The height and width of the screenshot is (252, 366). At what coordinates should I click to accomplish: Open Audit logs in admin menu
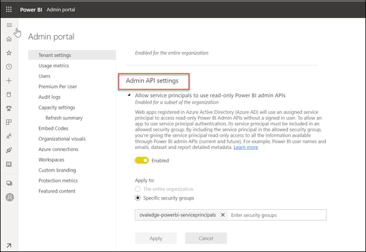click(x=49, y=97)
